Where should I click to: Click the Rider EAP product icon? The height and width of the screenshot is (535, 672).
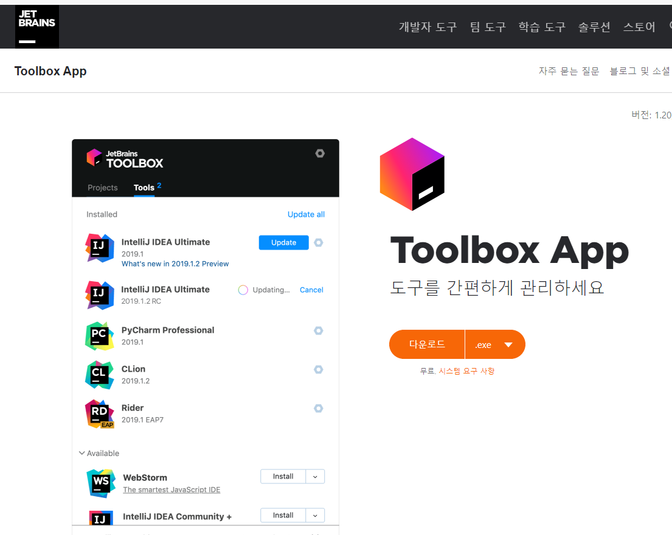tap(99, 414)
